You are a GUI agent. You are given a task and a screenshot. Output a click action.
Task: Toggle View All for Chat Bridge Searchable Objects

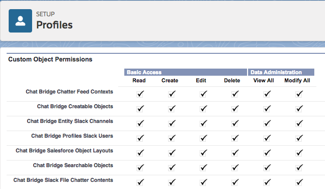point(267,168)
